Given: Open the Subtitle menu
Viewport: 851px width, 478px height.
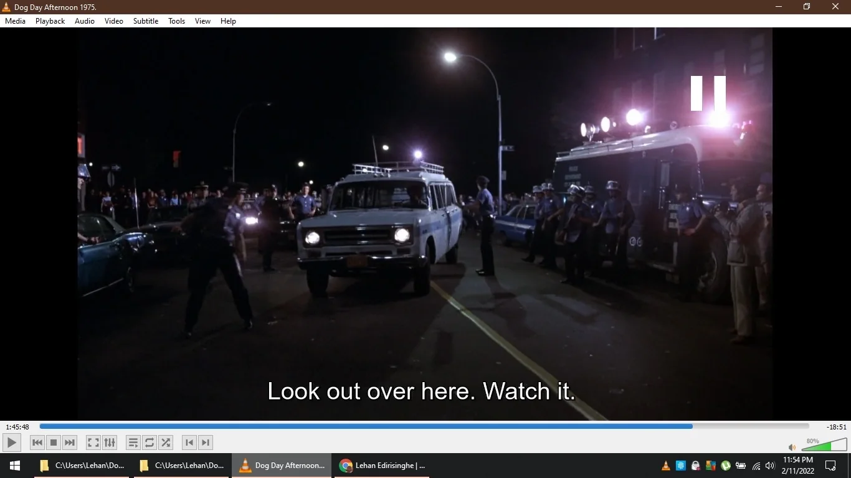Looking at the screenshot, I should (146, 21).
